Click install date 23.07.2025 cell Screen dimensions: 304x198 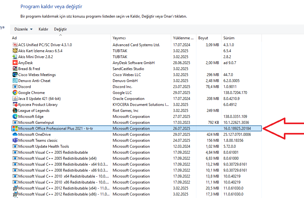182,87
